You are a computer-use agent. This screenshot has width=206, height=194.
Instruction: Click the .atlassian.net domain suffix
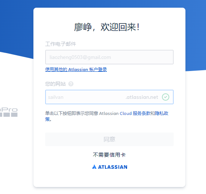point(142,97)
